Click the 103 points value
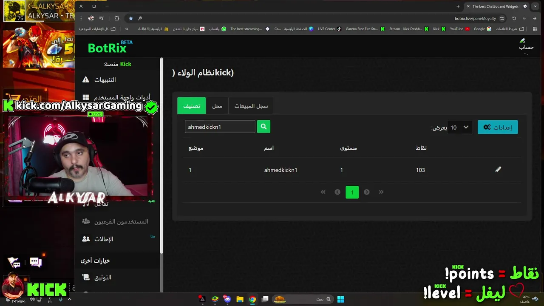Viewport: 544px width, 306px height. click(420, 170)
